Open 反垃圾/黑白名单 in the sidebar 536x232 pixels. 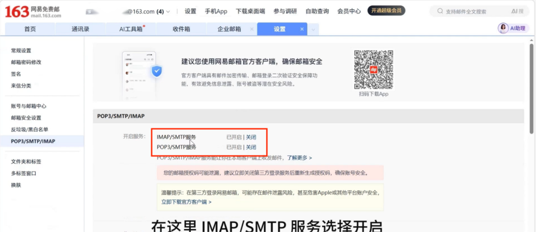tap(29, 130)
